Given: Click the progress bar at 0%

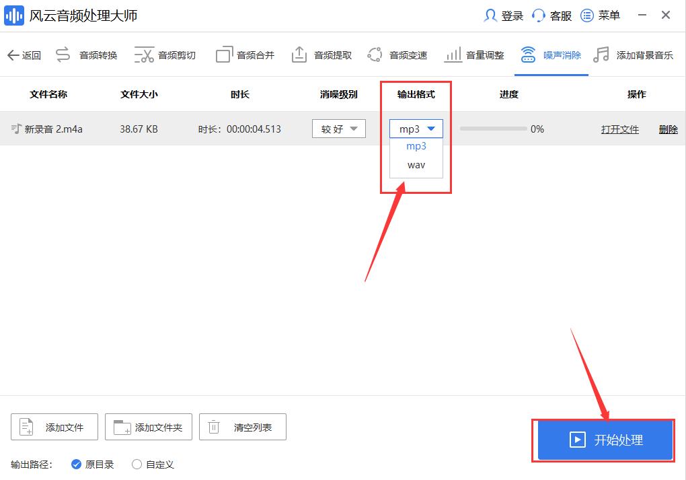Looking at the screenshot, I should coord(493,129).
